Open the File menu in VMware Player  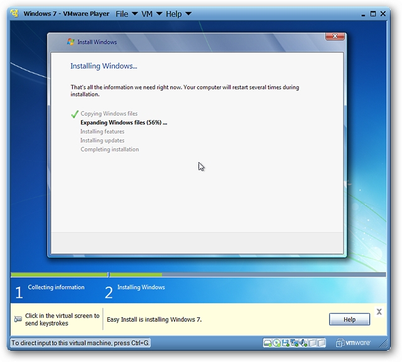click(127, 14)
